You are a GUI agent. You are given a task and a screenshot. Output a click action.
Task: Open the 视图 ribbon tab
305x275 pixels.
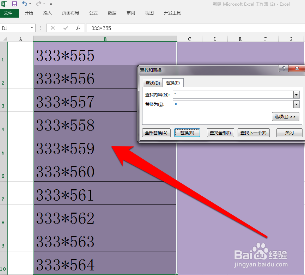point(150,13)
